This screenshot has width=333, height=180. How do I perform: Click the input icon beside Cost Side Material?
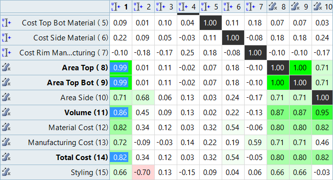click(6, 38)
